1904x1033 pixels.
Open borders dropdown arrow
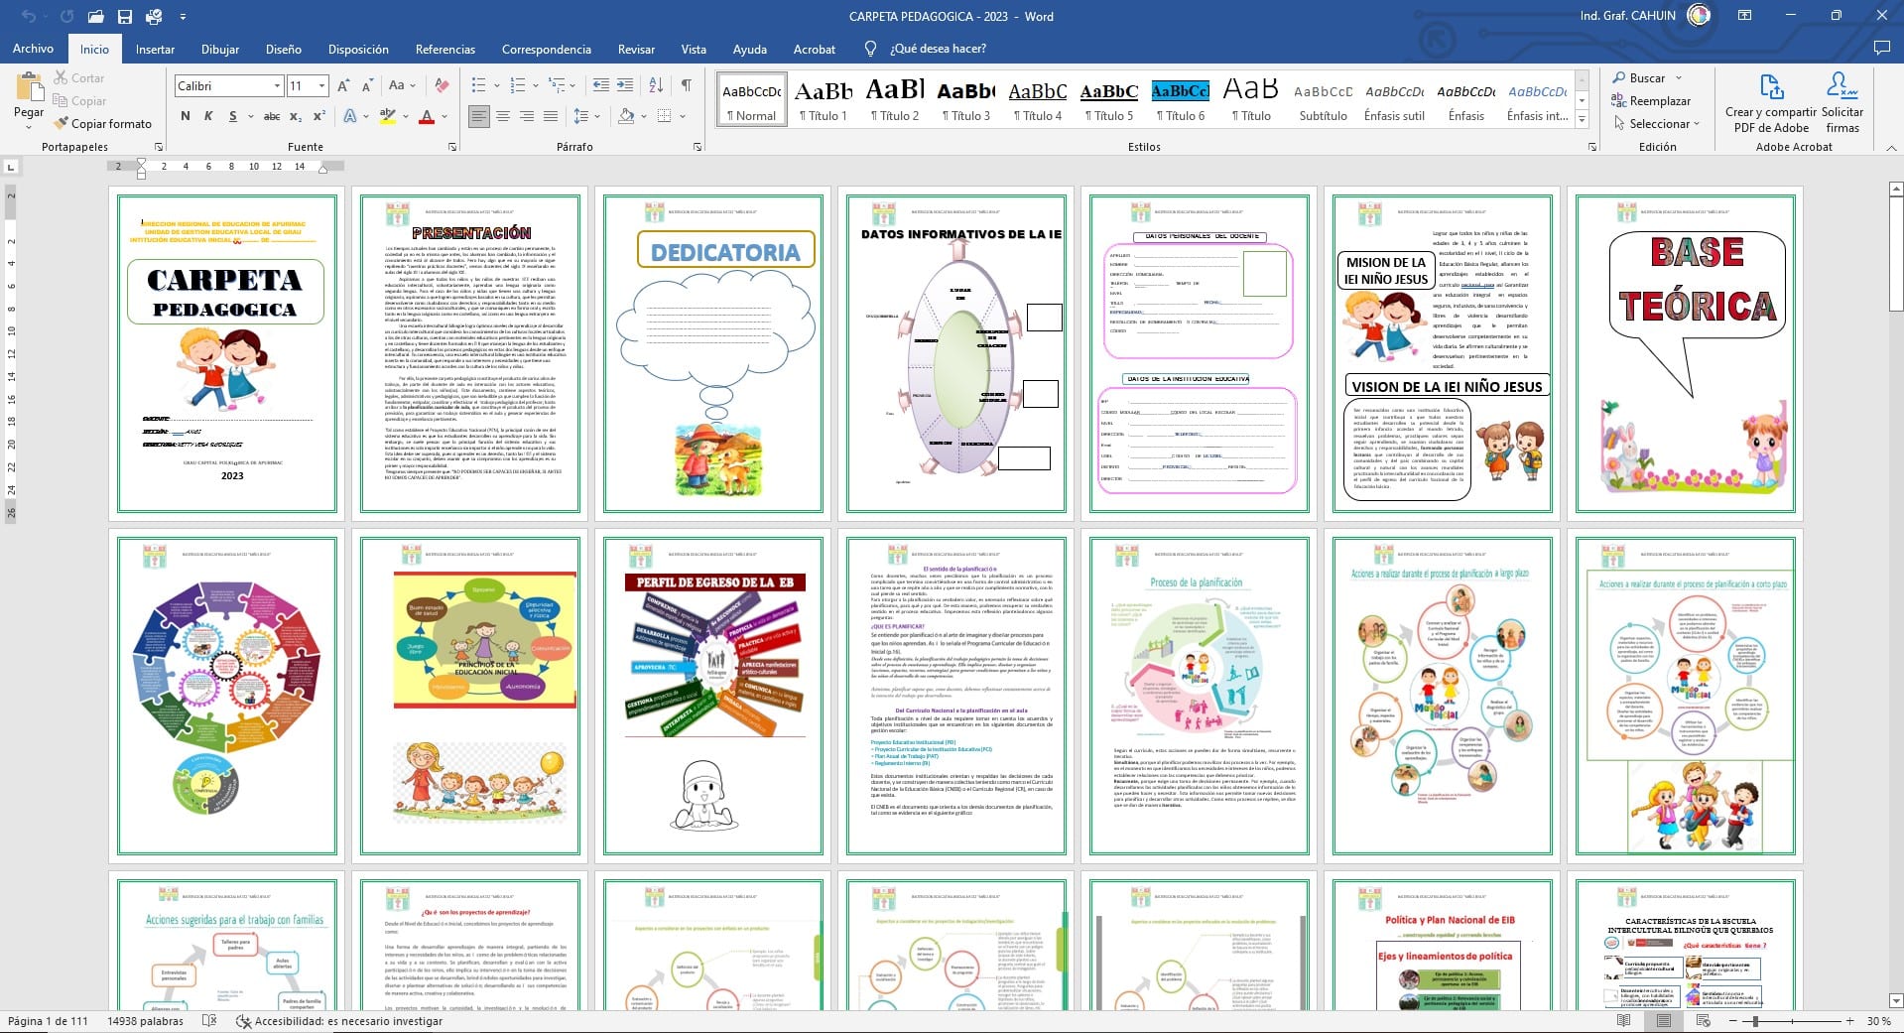(x=683, y=116)
